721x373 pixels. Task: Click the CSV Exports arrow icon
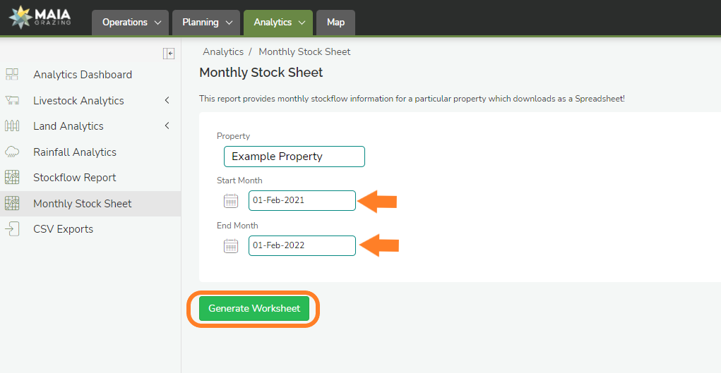tap(12, 229)
